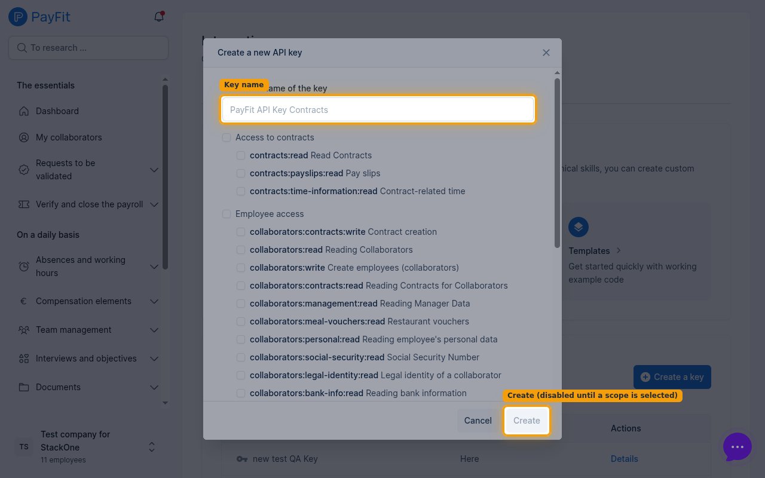The height and width of the screenshot is (478, 765).
Task: Open Dashboard in the sidebar
Action: (57, 111)
